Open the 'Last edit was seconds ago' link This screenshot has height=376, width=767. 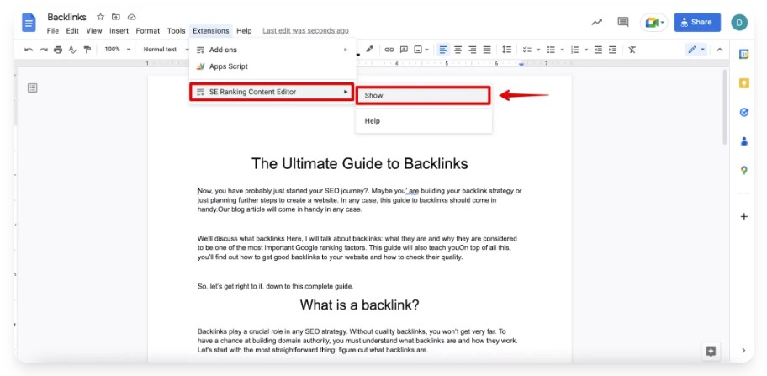pyautogui.click(x=306, y=31)
